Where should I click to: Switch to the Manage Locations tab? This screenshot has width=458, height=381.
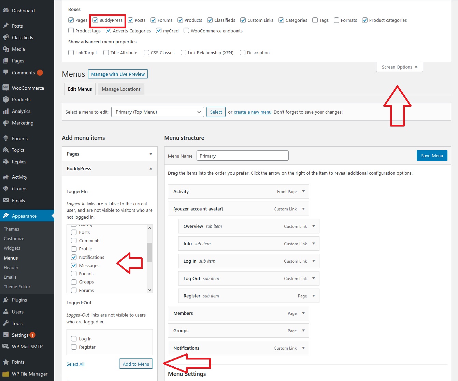click(x=121, y=89)
